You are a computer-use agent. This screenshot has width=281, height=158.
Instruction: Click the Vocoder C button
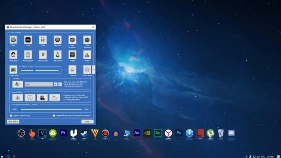pyautogui.click(x=60, y=84)
